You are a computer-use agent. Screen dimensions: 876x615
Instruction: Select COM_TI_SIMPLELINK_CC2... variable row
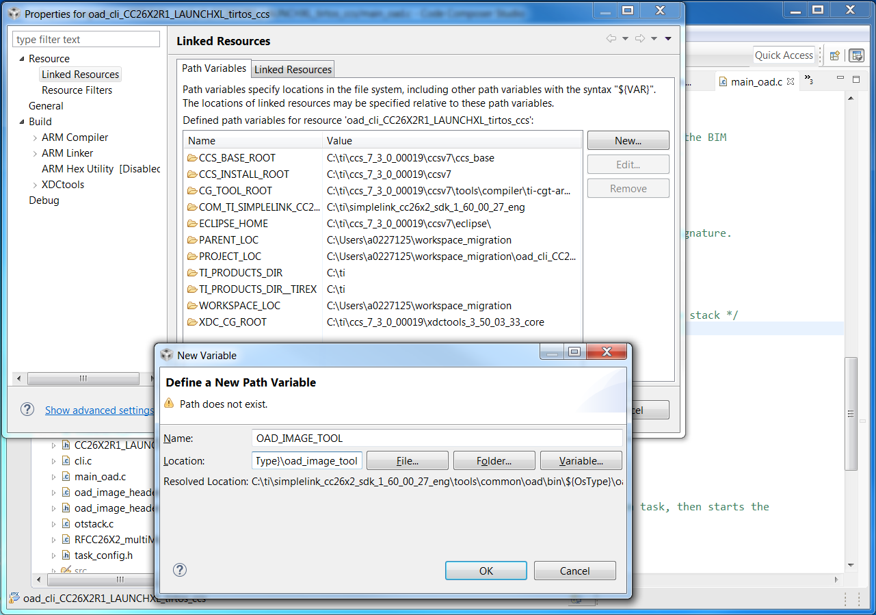click(x=383, y=207)
